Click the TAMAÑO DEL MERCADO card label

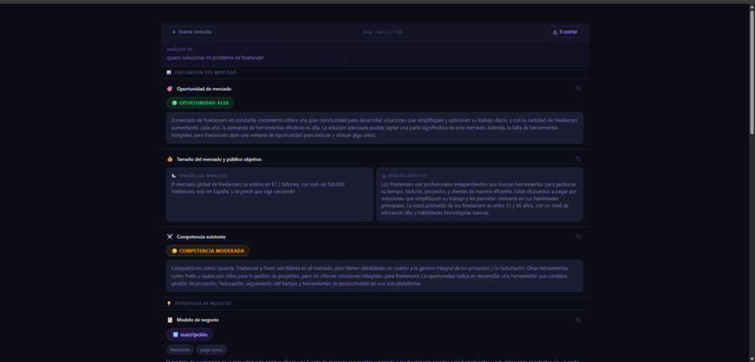202,176
